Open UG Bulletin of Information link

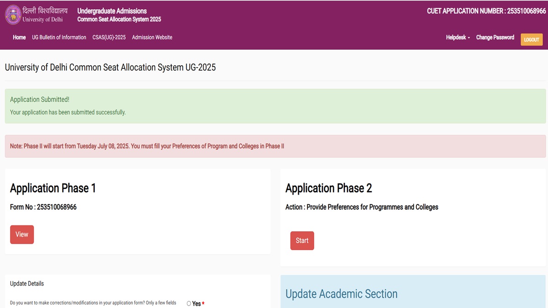coord(59,37)
